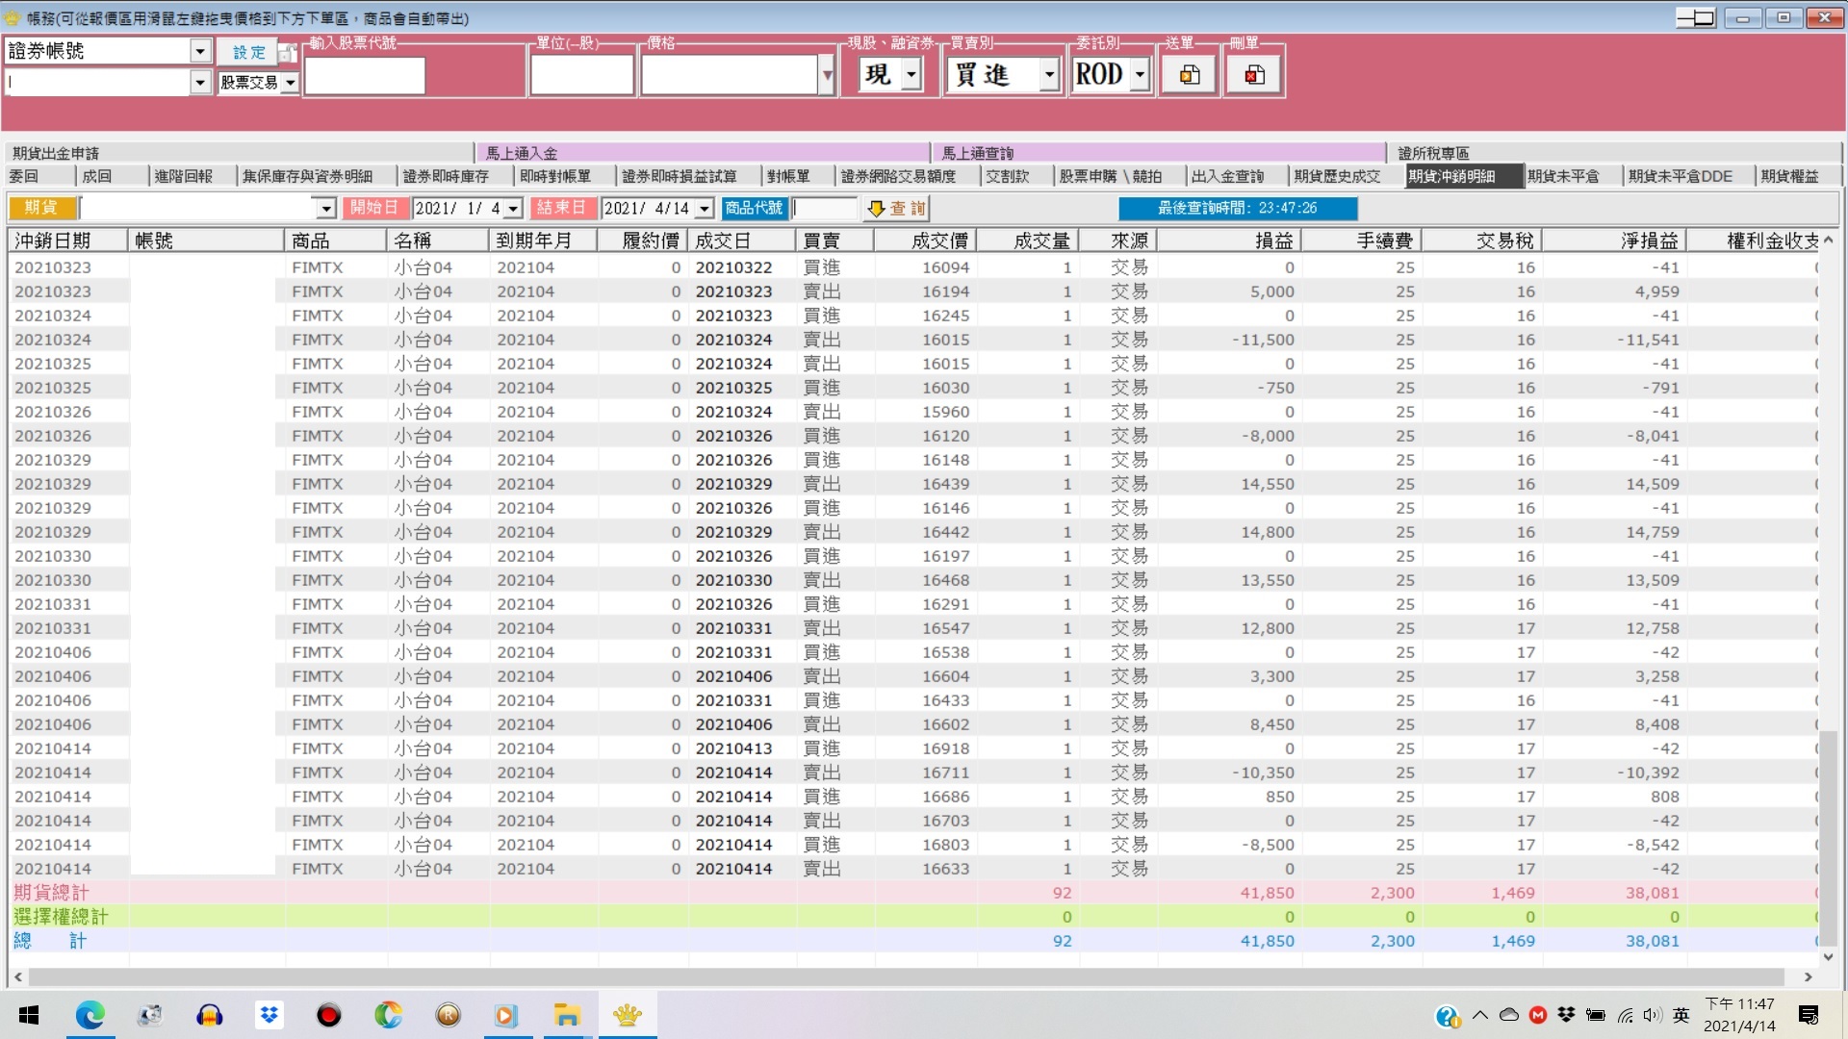Click the crown trading app taskbar icon
The image size is (1848, 1039).
click(628, 1015)
